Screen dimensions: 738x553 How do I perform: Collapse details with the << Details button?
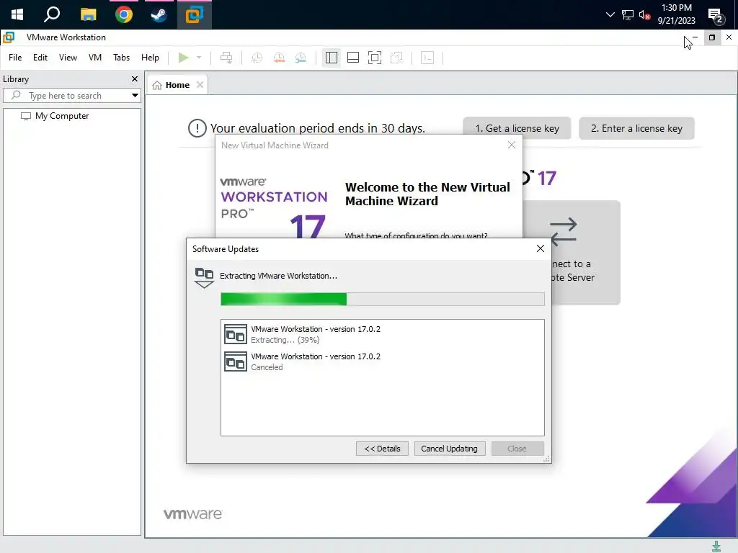(x=382, y=449)
